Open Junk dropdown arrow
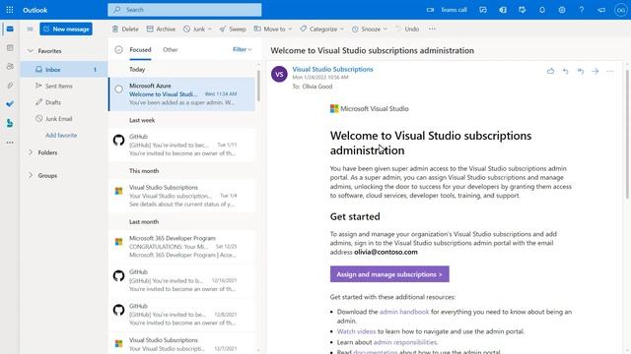 pyautogui.click(x=210, y=29)
